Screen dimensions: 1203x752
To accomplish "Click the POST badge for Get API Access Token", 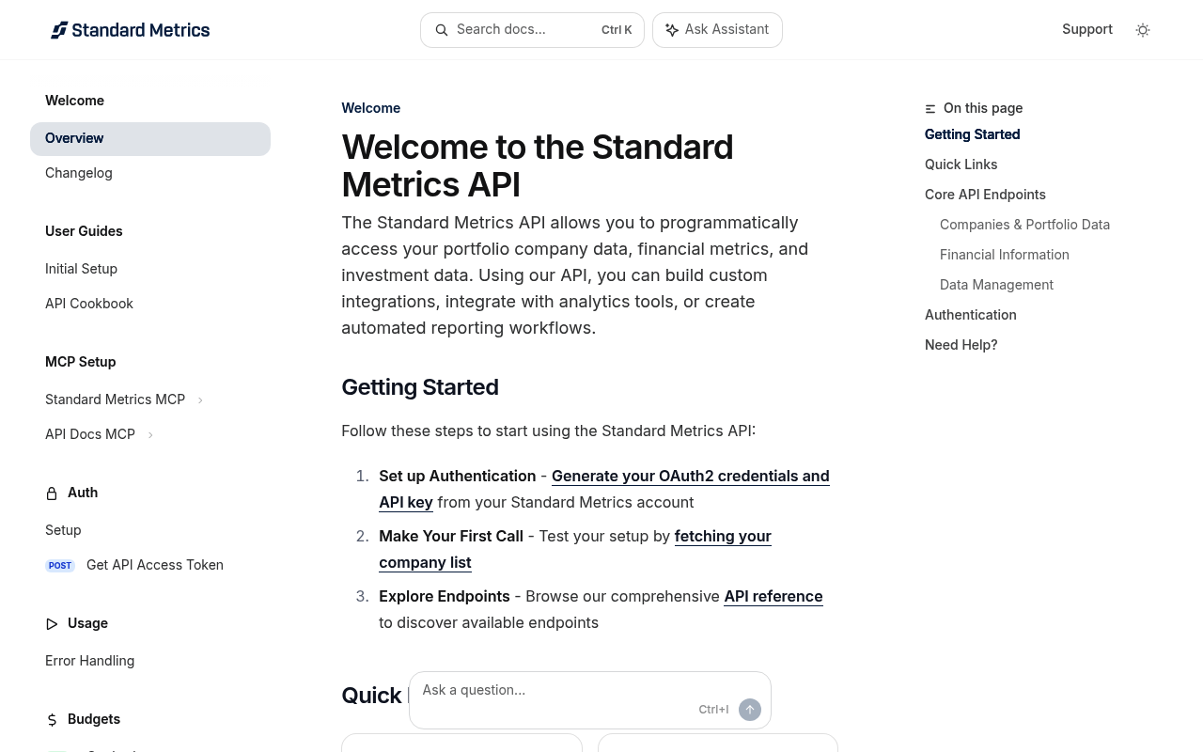I will (60, 565).
